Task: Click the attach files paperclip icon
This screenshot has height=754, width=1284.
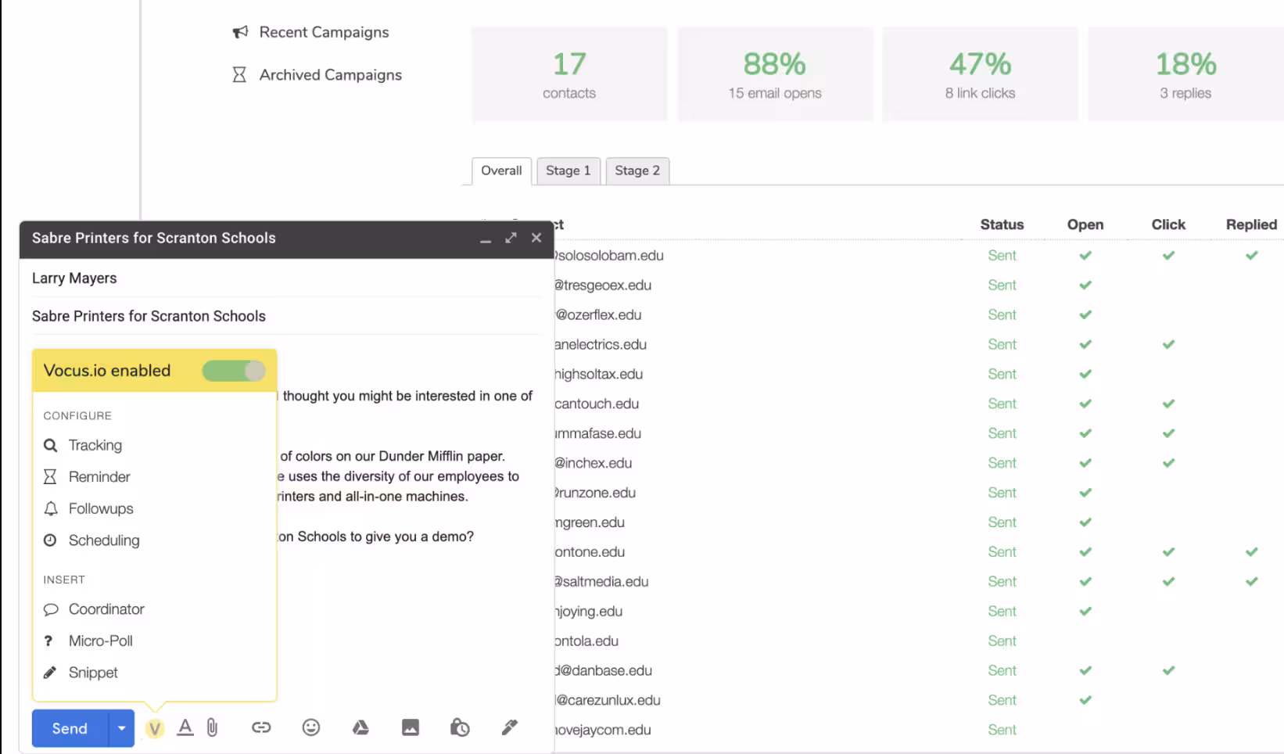Action: coord(213,728)
